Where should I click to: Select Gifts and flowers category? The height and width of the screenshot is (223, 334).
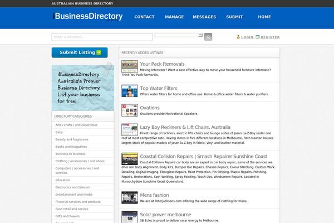(67, 216)
